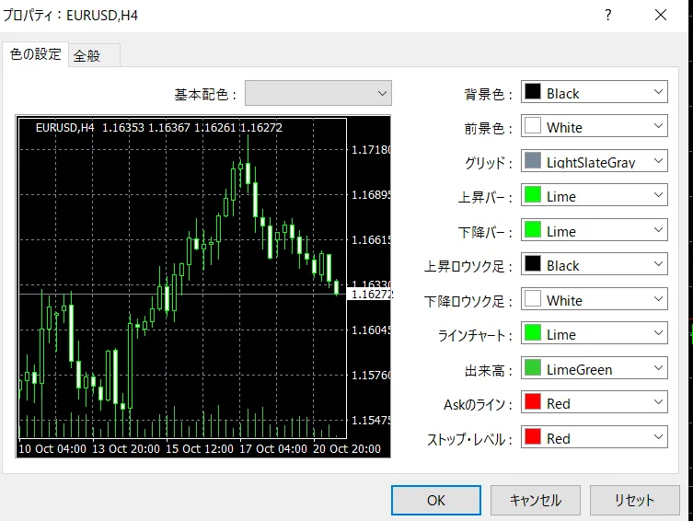Click the black swatch for 上昇ロウソク足

coord(533,264)
